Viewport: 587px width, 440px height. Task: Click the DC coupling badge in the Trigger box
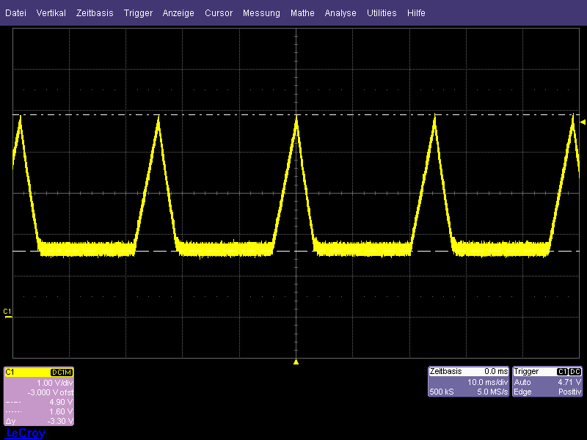coord(575,372)
